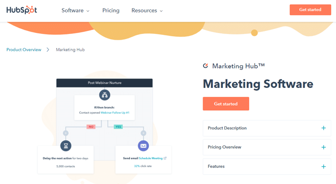336x184 pixels.
Task: Click the Marketing Hub breadcrumb text
Action: click(x=70, y=50)
